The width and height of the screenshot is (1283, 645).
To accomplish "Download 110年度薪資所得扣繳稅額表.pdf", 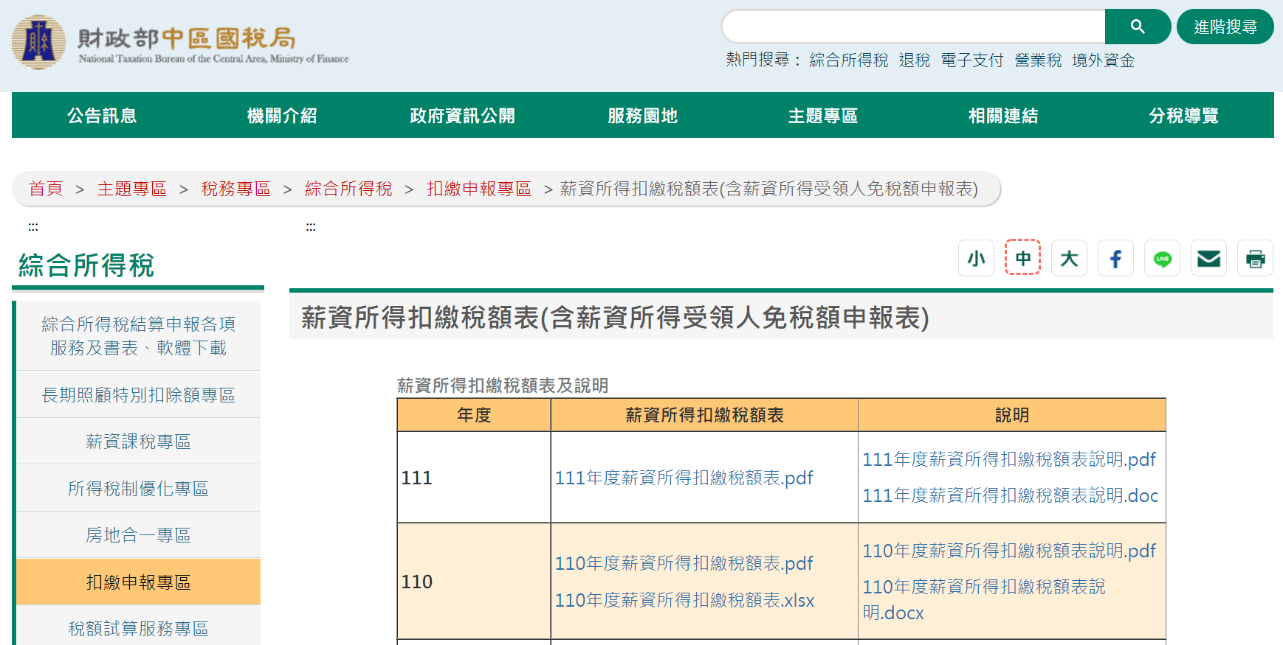I will (x=684, y=563).
